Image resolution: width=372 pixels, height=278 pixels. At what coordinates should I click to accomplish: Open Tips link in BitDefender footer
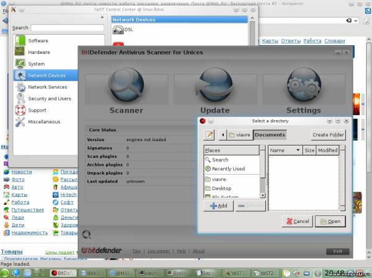(x=136, y=251)
